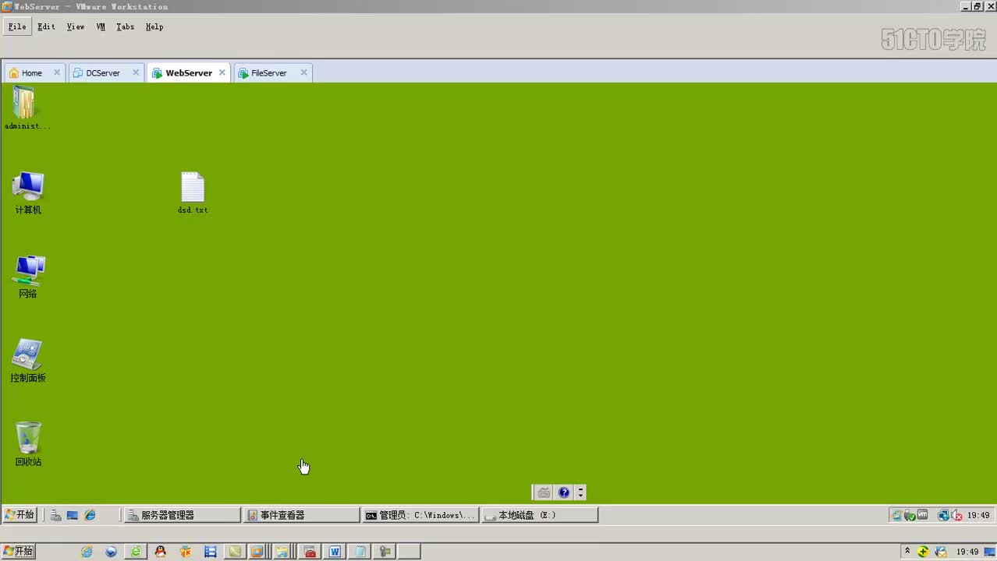Click guest tray VMware Tools icon

(x=922, y=515)
